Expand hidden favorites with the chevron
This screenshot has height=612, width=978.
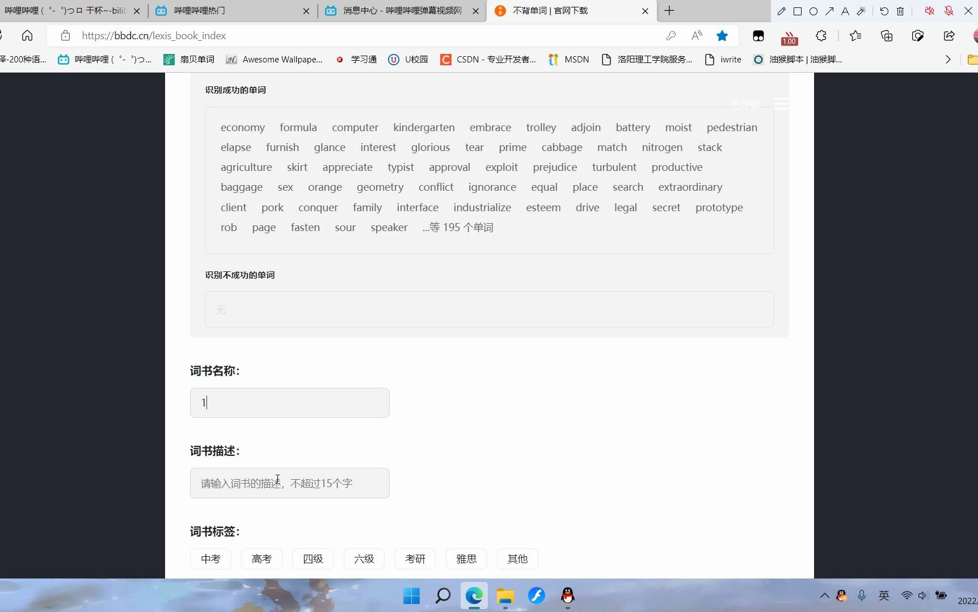(x=947, y=59)
